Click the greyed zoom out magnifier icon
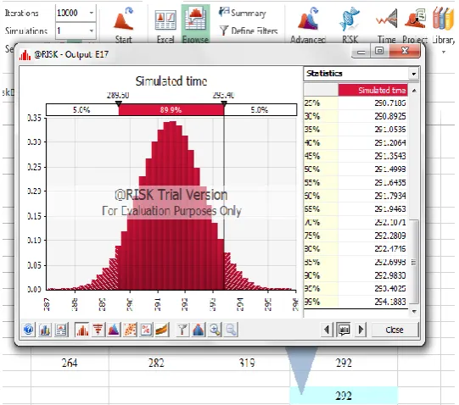459x405 pixels. (x=231, y=330)
